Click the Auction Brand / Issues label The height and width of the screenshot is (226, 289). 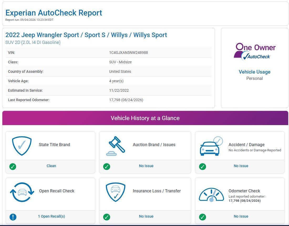coord(154,145)
